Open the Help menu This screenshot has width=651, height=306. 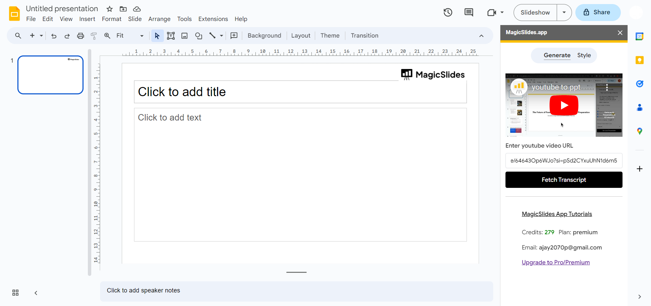[241, 19]
